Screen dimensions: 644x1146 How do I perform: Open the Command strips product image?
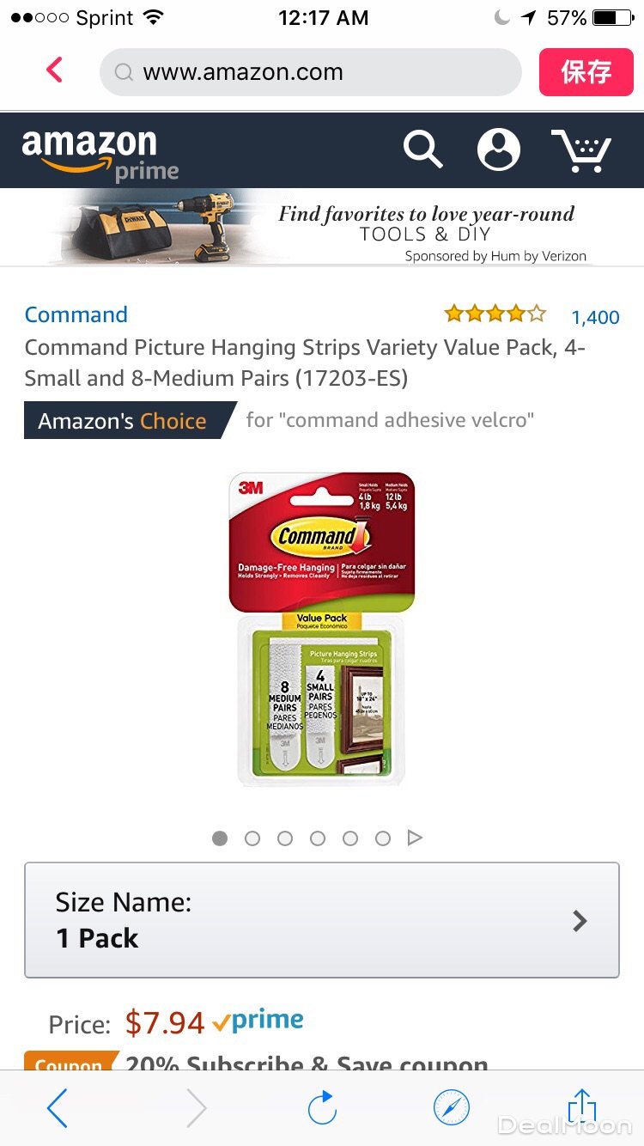tap(321, 629)
